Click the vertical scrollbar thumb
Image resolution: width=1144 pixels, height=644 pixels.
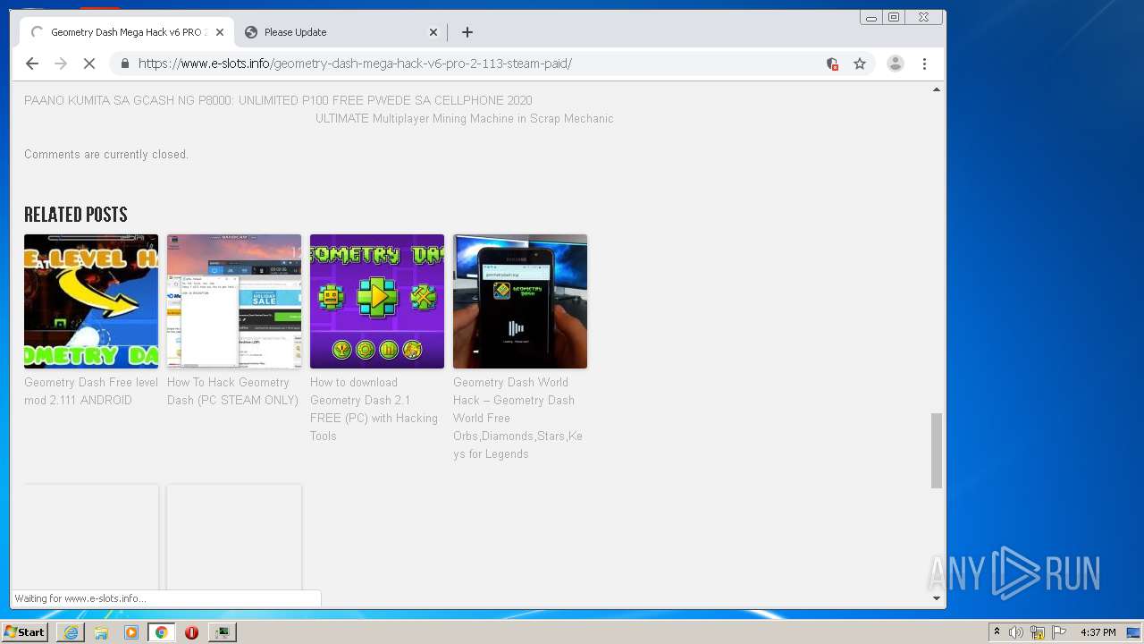tap(937, 450)
